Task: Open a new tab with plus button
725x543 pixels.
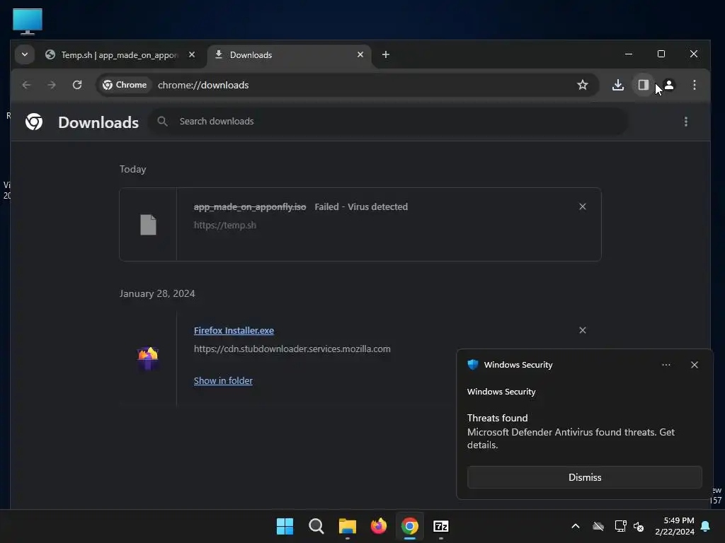Action: (x=386, y=54)
